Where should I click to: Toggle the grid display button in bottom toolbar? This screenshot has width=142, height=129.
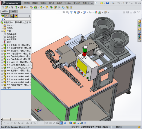(x=50, y=123)
